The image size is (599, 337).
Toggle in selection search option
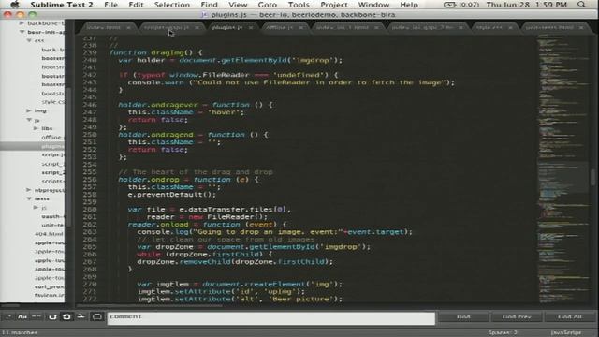[x=81, y=316]
